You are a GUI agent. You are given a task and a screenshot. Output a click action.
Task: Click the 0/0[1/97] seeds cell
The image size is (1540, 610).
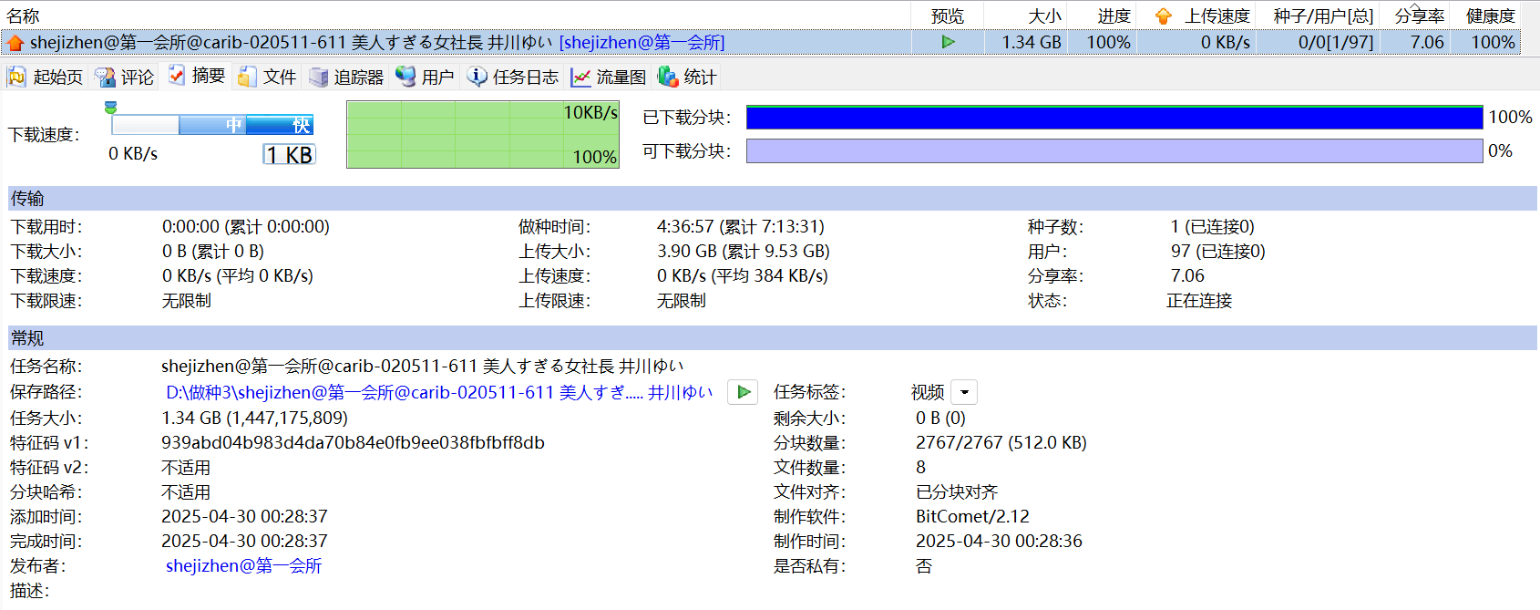(x=1336, y=42)
